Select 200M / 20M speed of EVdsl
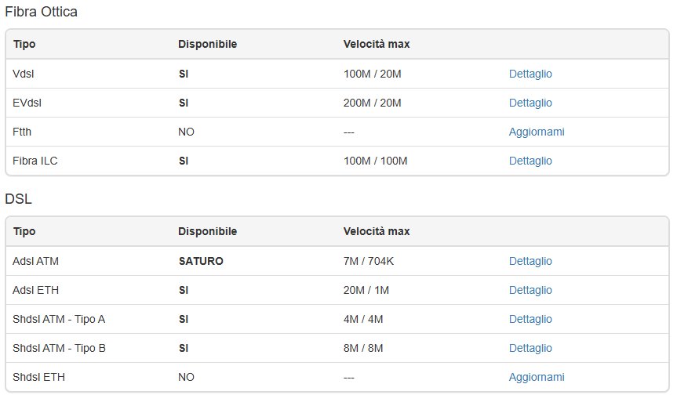The width and height of the screenshot is (677, 402). [x=372, y=103]
